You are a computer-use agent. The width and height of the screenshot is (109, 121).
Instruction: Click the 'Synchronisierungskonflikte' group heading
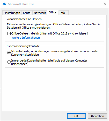tap(23, 46)
